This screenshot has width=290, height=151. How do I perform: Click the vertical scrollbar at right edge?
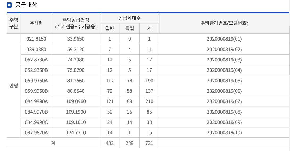point(289,51)
